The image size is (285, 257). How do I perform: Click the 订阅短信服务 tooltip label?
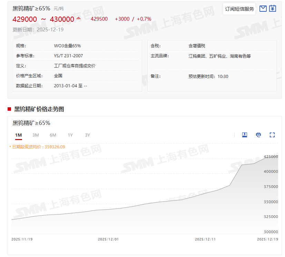click(x=239, y=9)
